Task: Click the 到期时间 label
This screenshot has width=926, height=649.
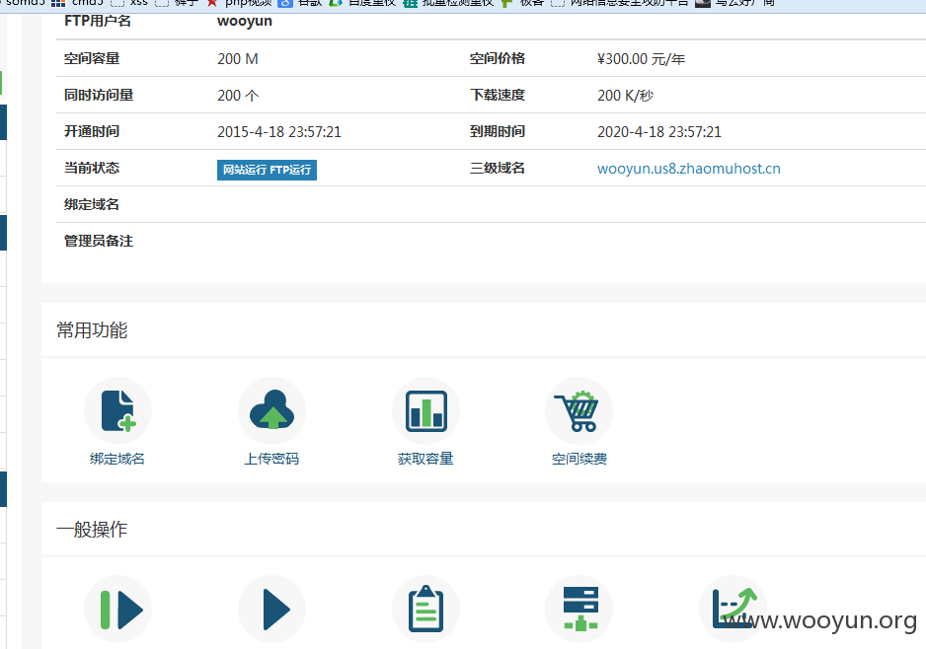Action: pos(498,131)
